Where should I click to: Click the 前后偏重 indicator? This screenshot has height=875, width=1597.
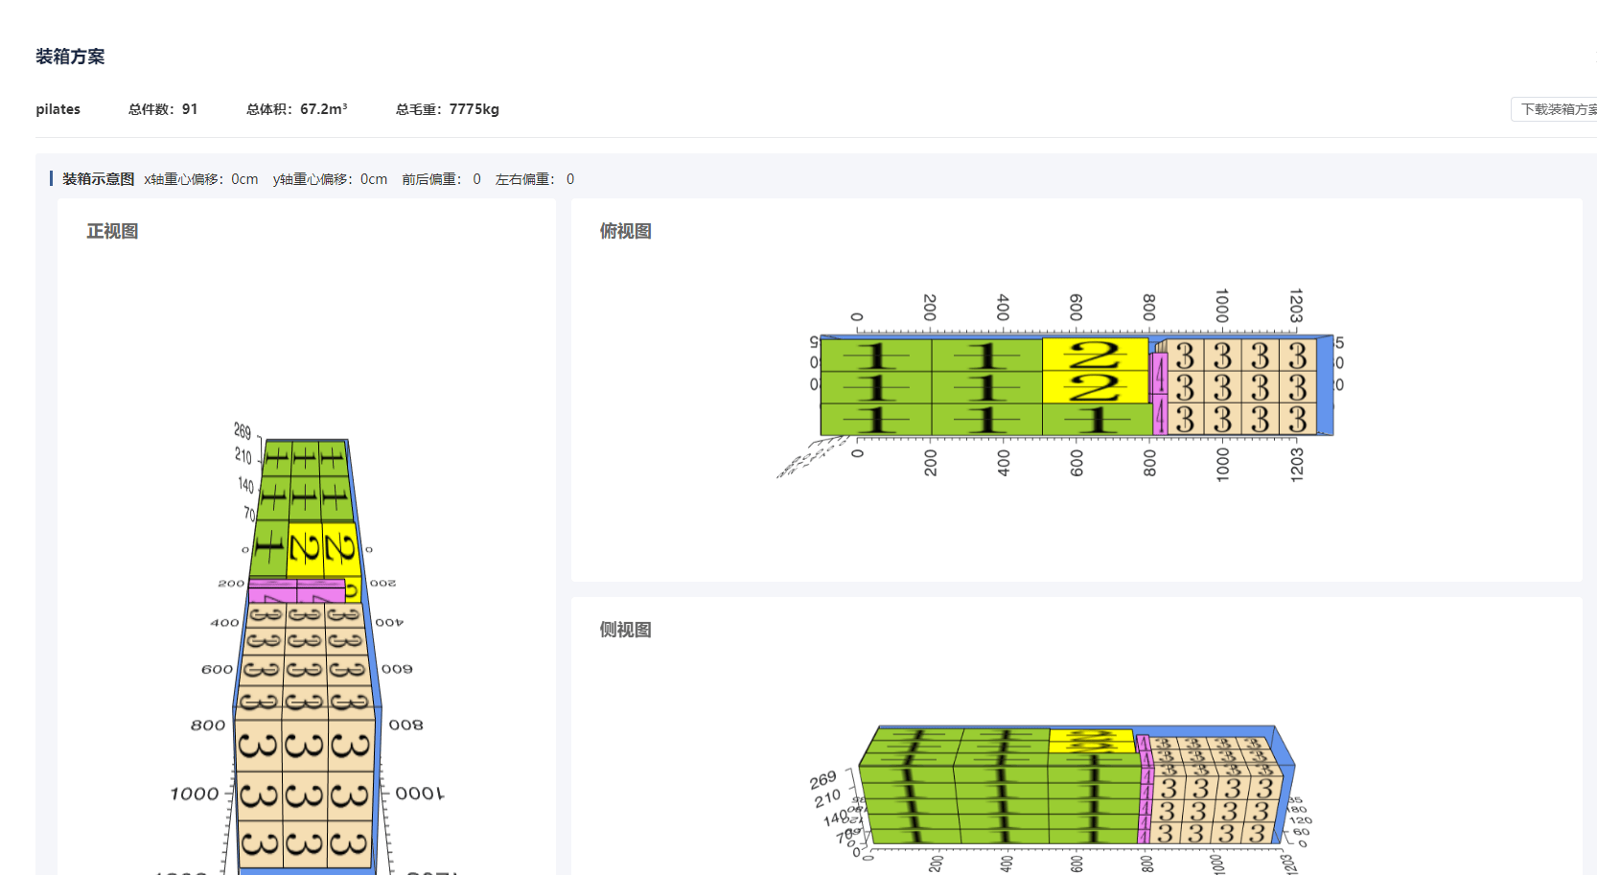[x=441, y=179]
